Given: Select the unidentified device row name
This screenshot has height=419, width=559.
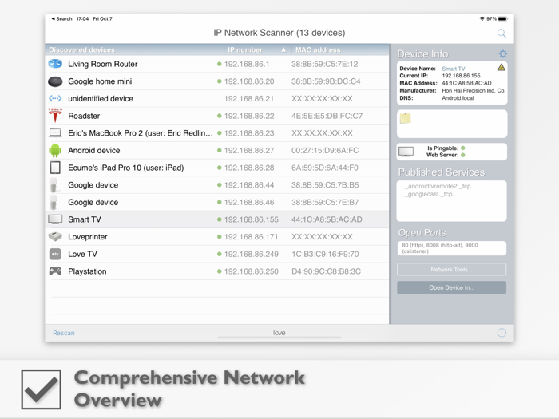Looking at the screenshot, I should (x=101, y=99).
